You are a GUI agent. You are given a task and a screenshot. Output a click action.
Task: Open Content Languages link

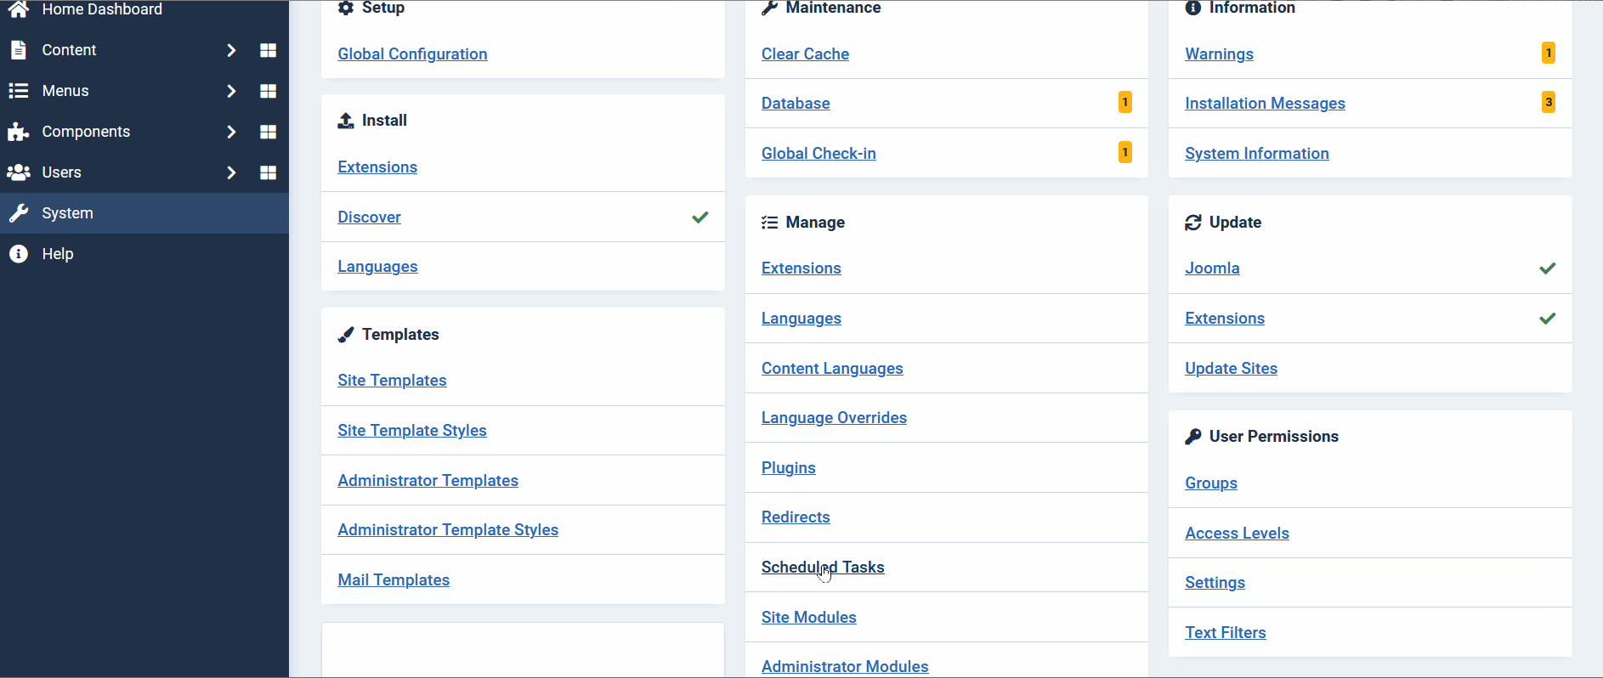tap(832, 369)
